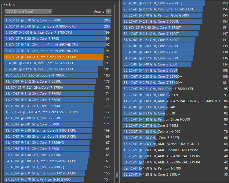
Task: Click the Details label in the Ranking panel
Action: click(99, 11)
